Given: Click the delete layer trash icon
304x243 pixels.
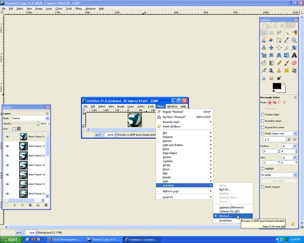Looking at the screenshot, I should pos(46,205).
